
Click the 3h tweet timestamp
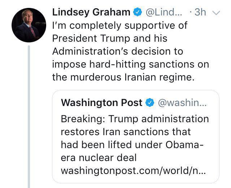[x=200, y=12]
